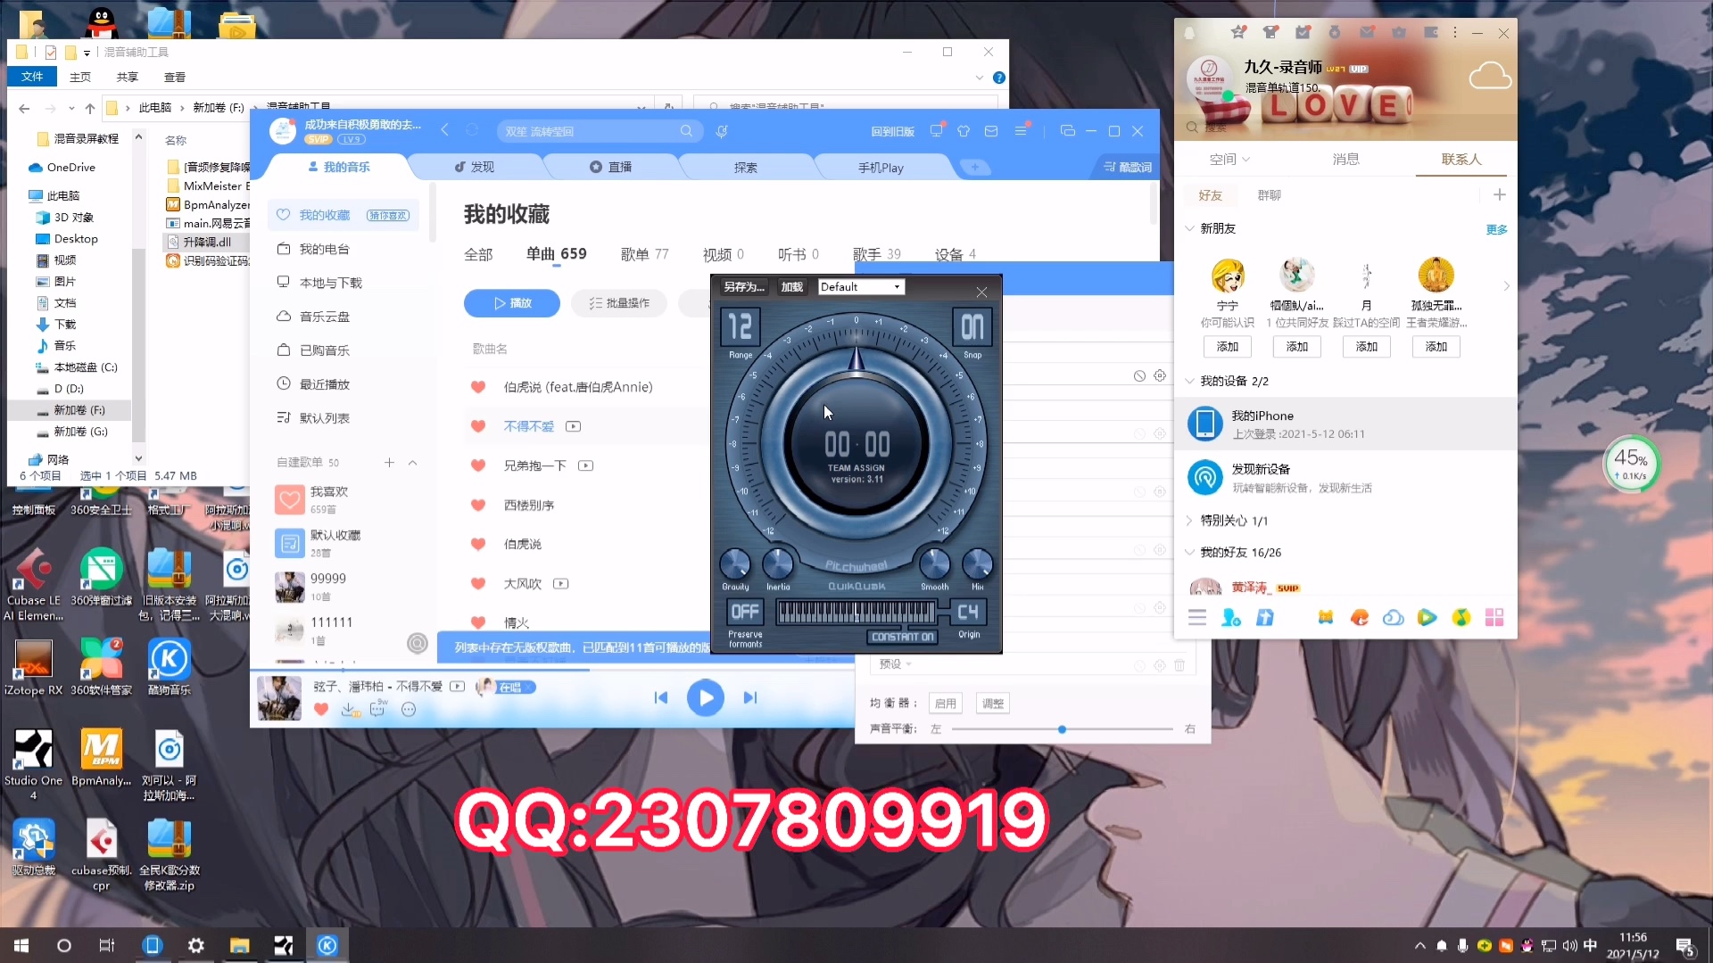Click 播放 play all button in collection
1713x963 pixels.
512,302
